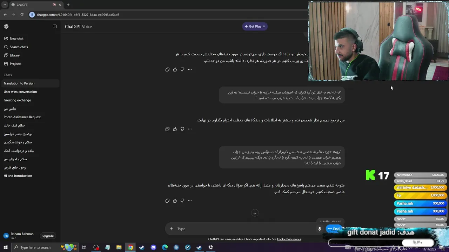Open the 'سلام و خوشامدگویی' chat
The width and height of the screenshot is (449, 252).
(30, 142)
